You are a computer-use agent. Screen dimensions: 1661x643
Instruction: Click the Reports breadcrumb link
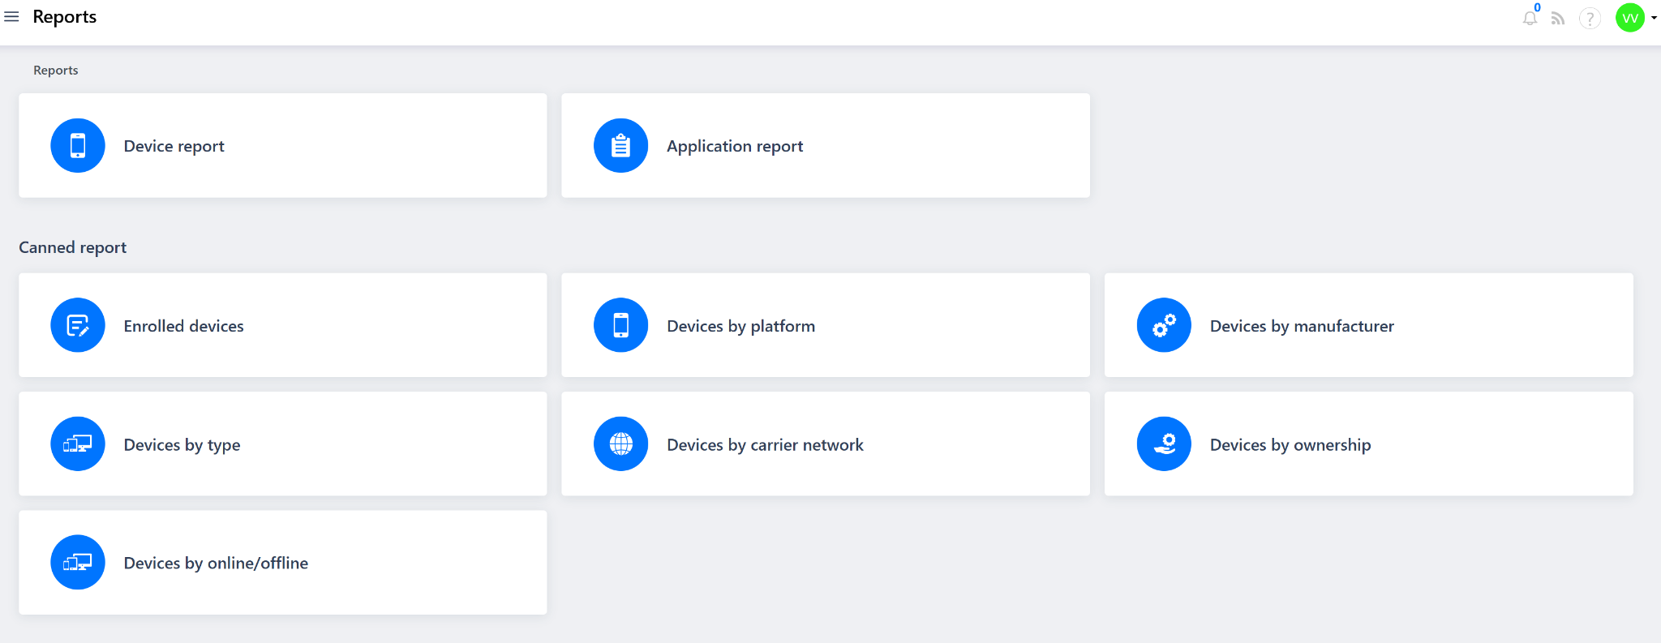pyautogui.click(x=55, y=71)
